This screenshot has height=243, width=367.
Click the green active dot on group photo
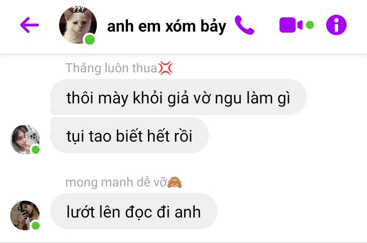coord(89,40)
